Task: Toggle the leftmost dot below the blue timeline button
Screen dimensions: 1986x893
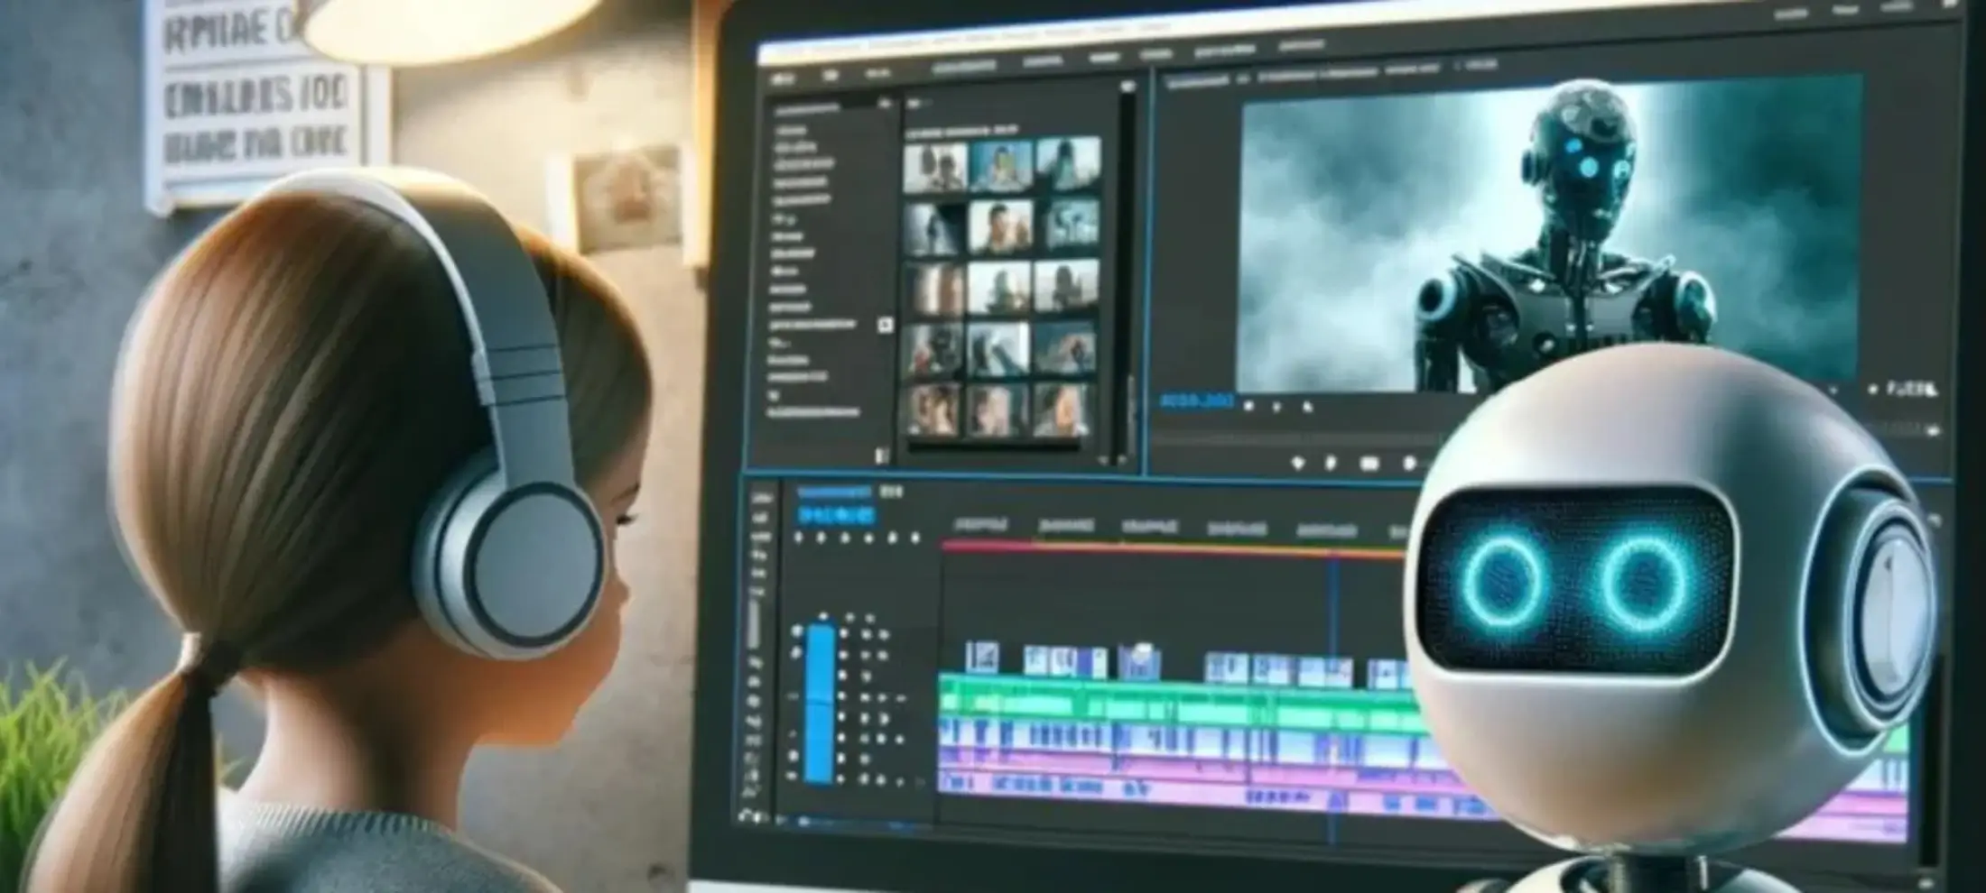Action: 798,539
